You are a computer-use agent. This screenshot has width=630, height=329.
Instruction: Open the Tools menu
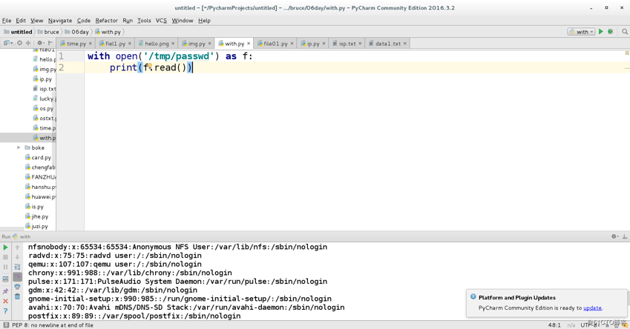(x=144, y=21)
